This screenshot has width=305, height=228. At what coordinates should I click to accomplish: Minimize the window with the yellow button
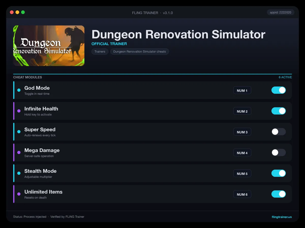tap(17, 12)
